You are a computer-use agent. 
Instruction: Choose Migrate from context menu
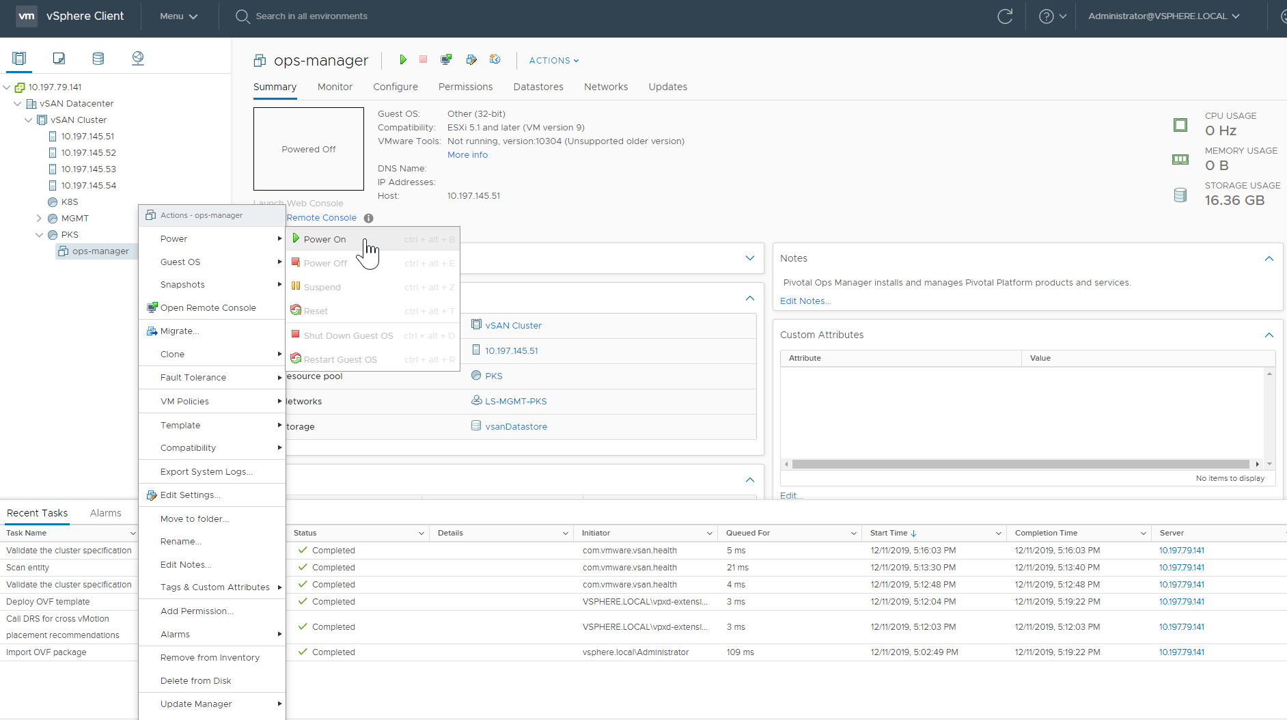pyautogui.click(x=212, y=331)
